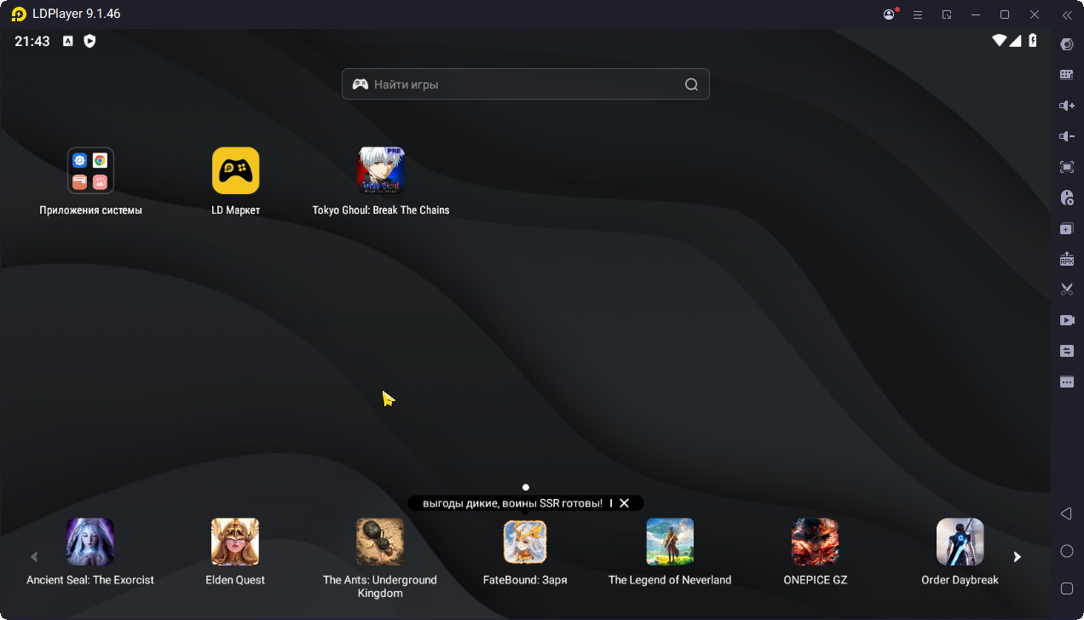Click the LDPlayer logo in titlebar
The image size is (1084, 620).
19,14
